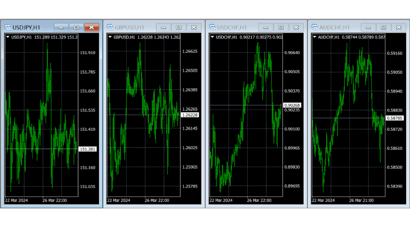Viewport: 410px width, 227px height.
Task: Minimize the AUDCHF,H1 chart window
Action: (368, 28)
